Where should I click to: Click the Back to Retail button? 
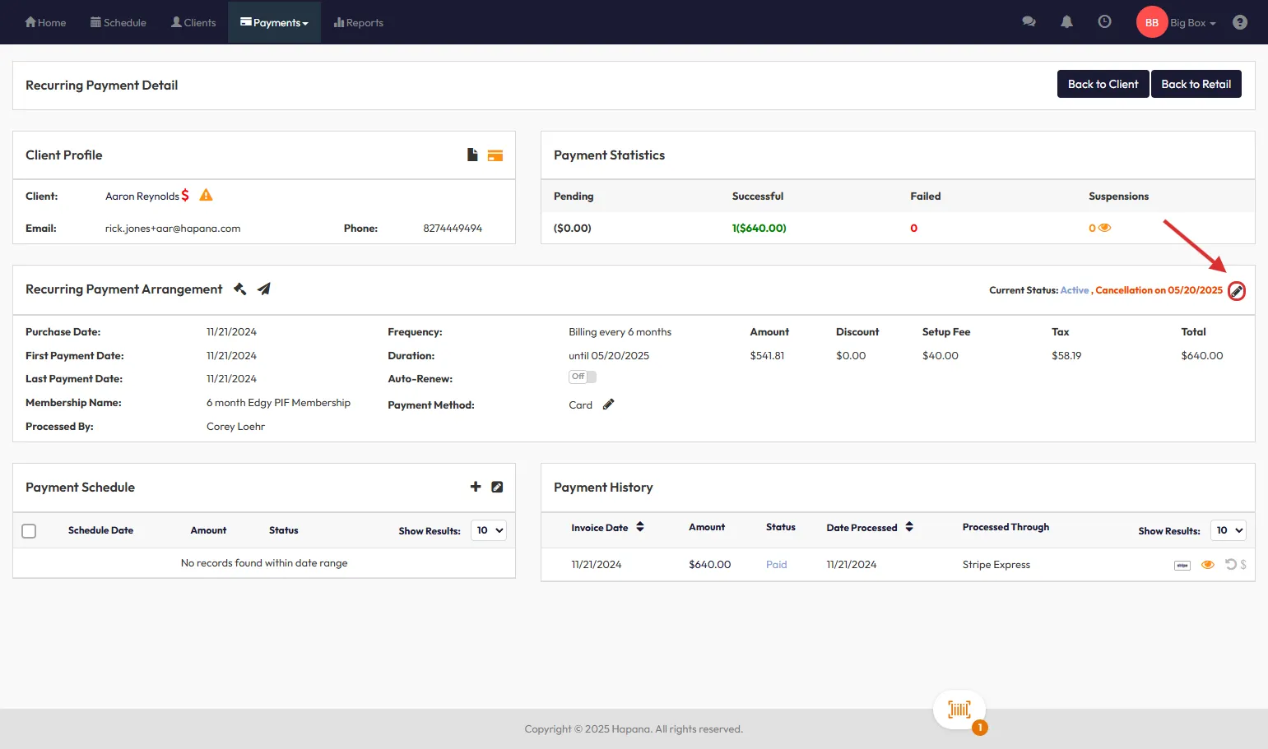tap(1196, 84)
